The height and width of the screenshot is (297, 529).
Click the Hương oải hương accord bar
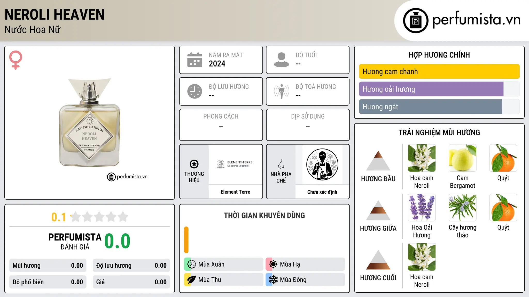(439, 89)
